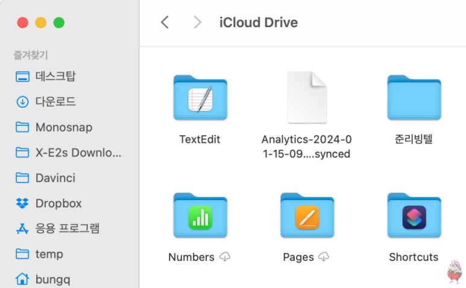Image resolution: width=466 pixels, height=288 pixels.
Task: Select the Analytics-2024-01-15 synced file icon
Action: click(307, 97)
